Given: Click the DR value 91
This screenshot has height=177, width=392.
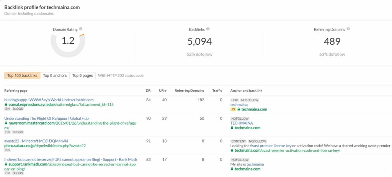Looking at the screenshot, I should (x=148, y=141).
